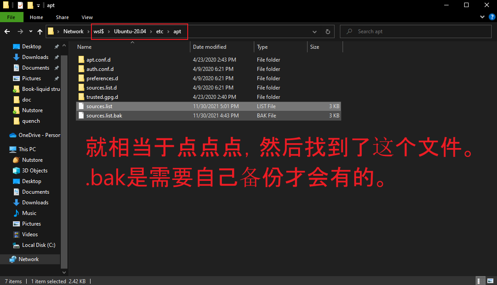Select Network in navigation pane
The height and width of the screenshot is (285, 497).
click(x=28, y=259)
